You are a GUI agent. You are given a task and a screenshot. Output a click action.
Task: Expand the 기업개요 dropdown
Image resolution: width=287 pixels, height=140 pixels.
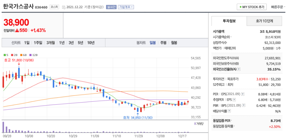pyautogui.click(x=126, y=7)
